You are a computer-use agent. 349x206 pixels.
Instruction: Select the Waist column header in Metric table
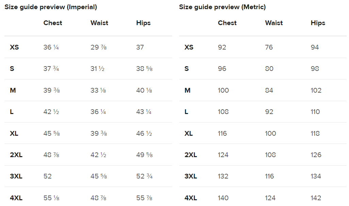[x=274, y=23]
